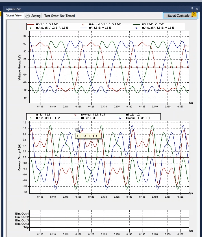Click the pin icon in SignalView title bar
Viewport: 202px width, 237px height.
click(192, 9)
